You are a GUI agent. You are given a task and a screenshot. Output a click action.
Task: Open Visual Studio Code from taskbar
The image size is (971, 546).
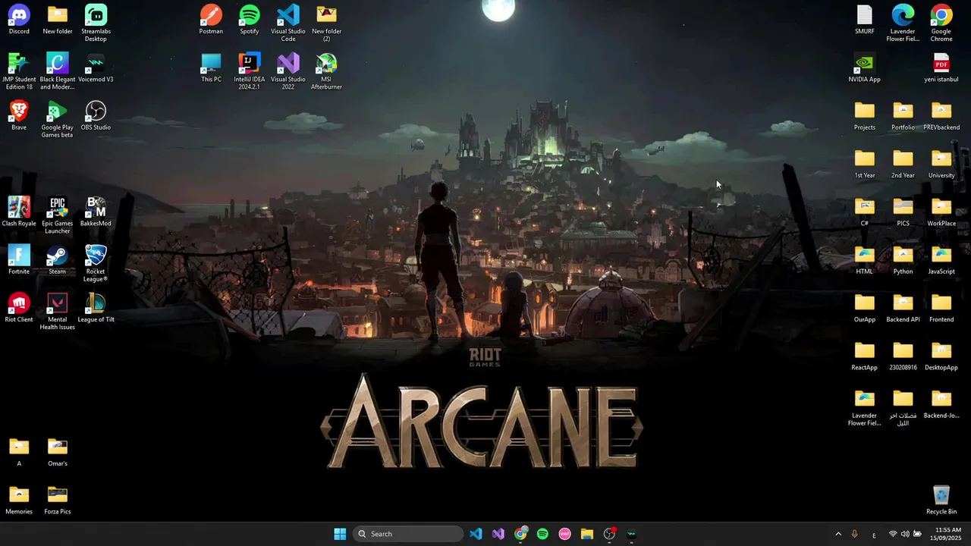[x=476, y=534]
